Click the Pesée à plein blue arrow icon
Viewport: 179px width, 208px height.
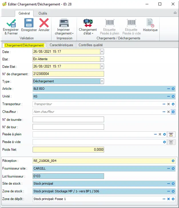pos(164,134)
